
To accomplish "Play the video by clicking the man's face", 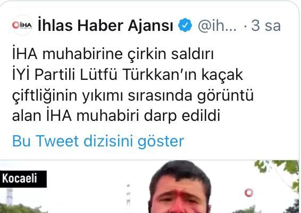I will (x=180, y=190).
